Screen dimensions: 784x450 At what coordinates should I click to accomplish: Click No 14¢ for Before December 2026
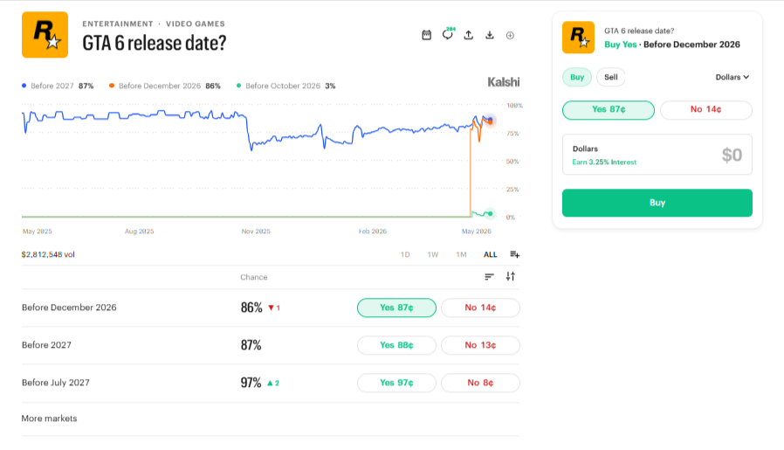click(480, 308)
